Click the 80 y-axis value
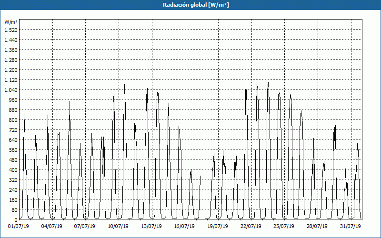This screenshot has width=381, height=238. [x=15, y=210]
